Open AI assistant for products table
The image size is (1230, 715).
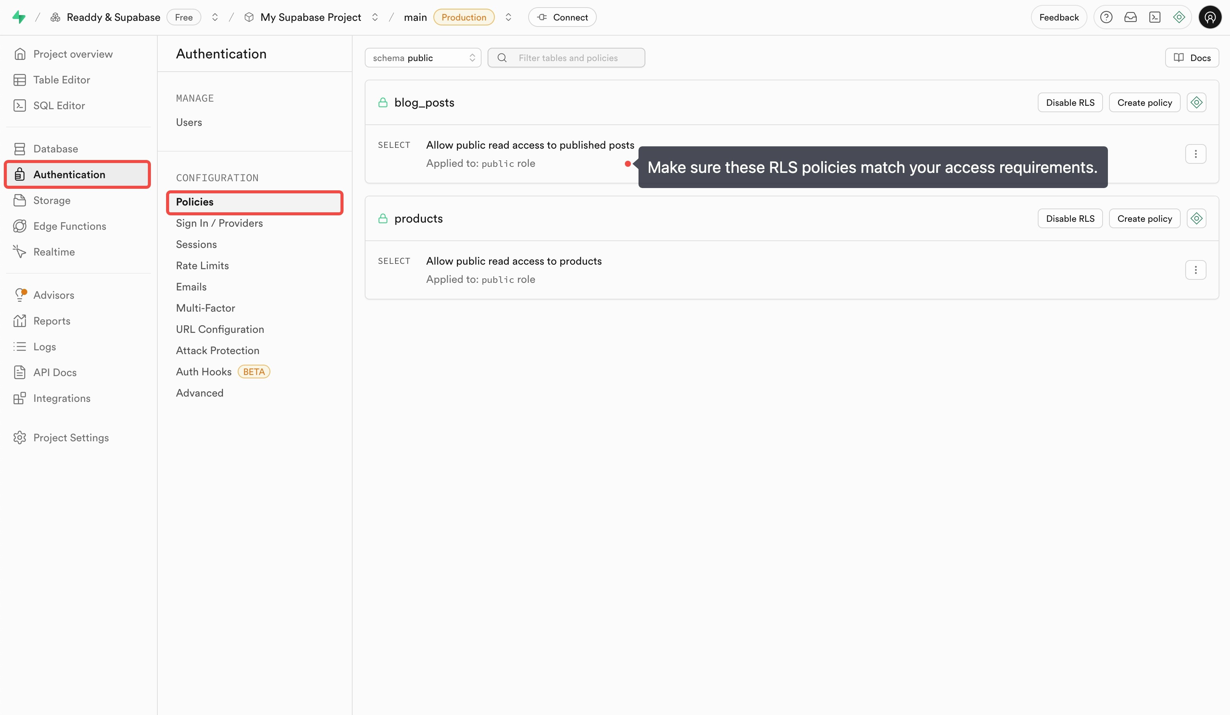pos(1196,219)
